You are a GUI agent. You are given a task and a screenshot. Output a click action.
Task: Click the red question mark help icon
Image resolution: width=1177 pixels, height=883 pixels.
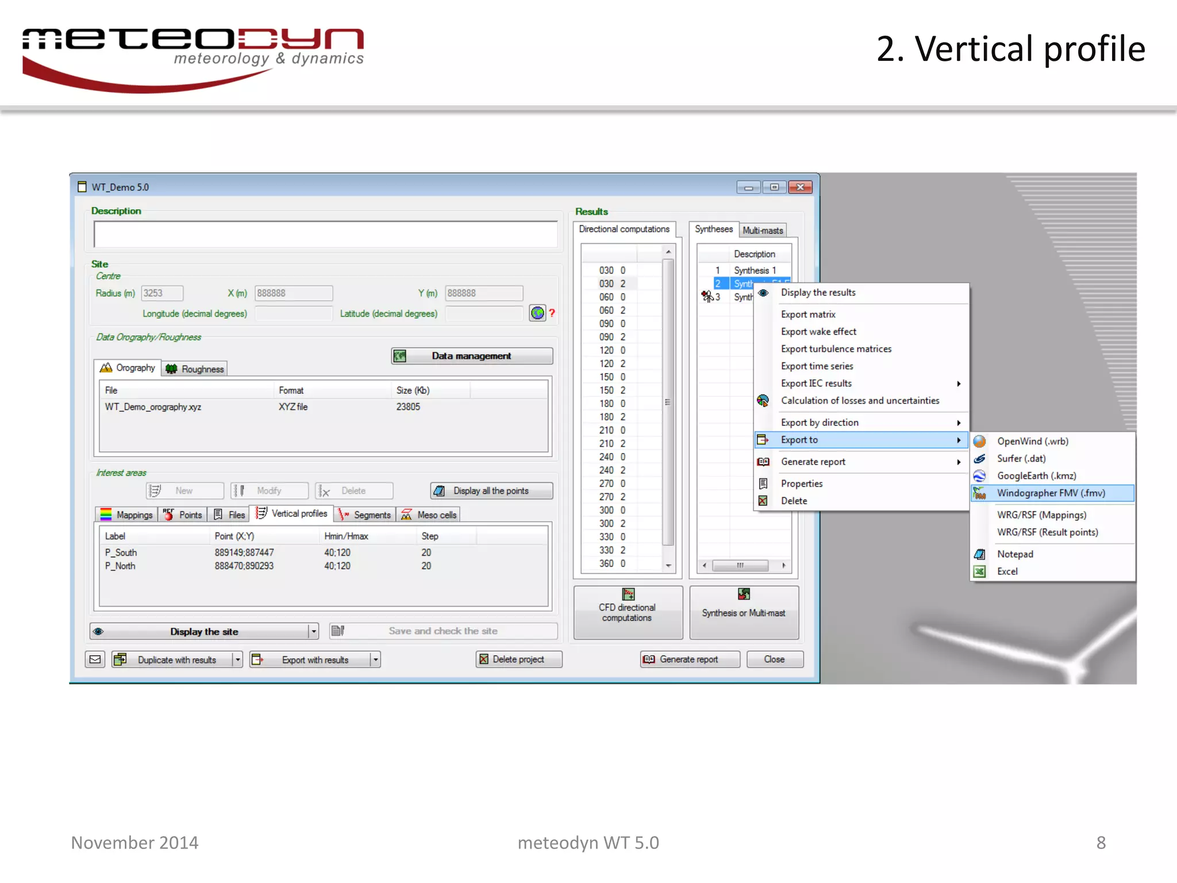tap(552, 313)
